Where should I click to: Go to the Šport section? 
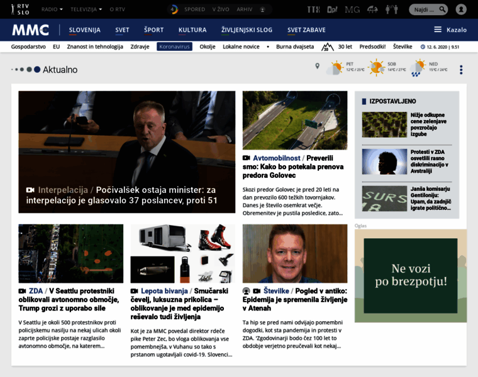point(154,30)
